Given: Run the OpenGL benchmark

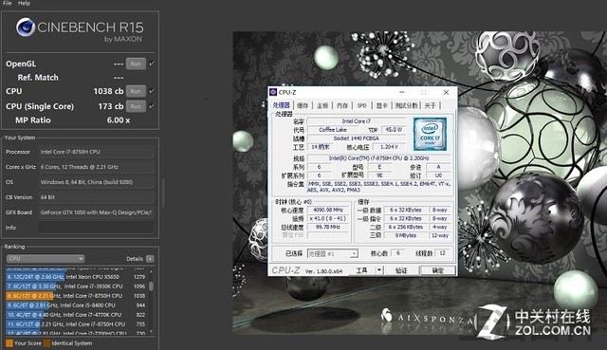Looking at the screenshot, I should 136,64.
